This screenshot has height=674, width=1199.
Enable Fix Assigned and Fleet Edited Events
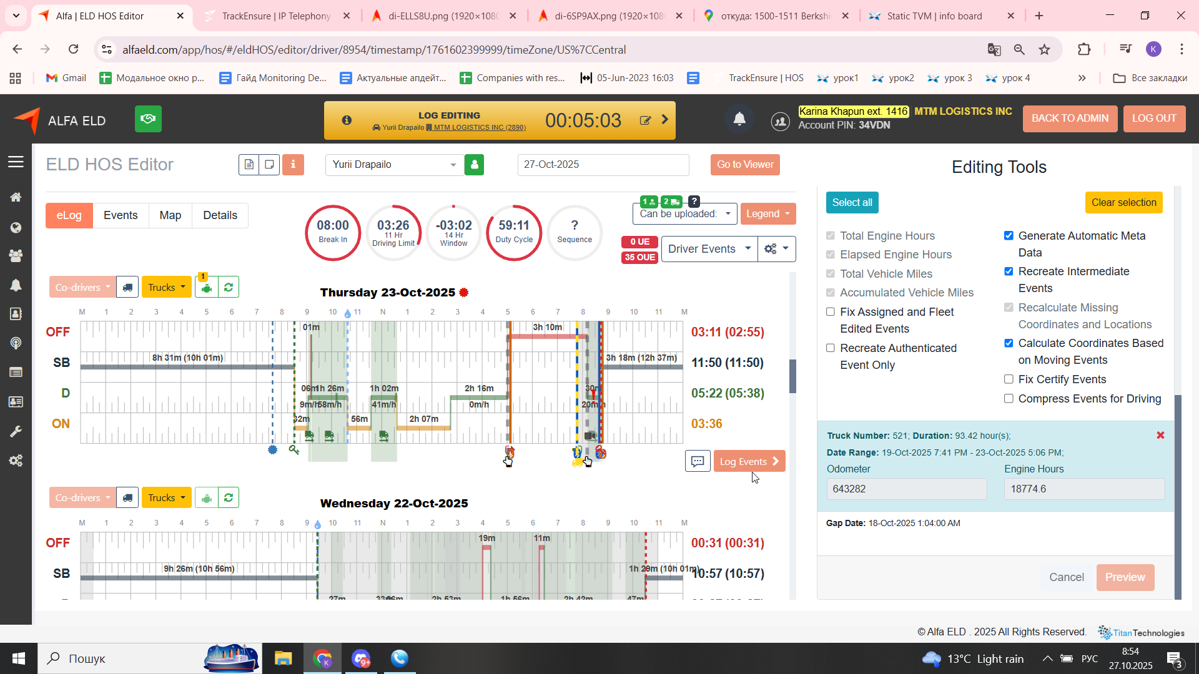(x=831, y=312)
